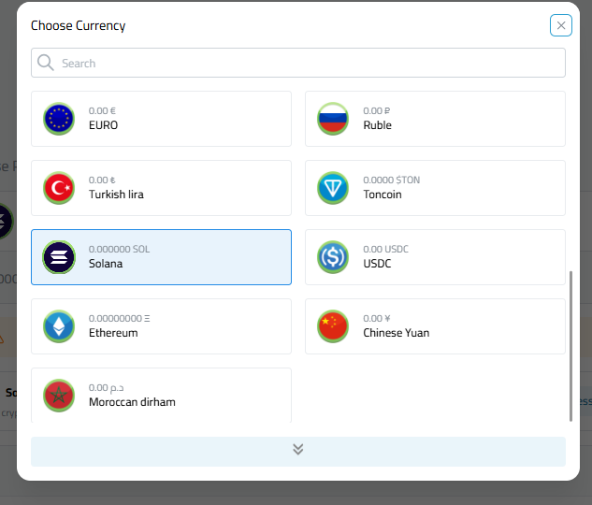Click the USDC coin icon
This screenshot has width=592, height=505.
(333, 257)
